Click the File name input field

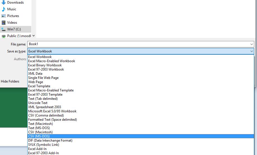[x=141, y=44]
